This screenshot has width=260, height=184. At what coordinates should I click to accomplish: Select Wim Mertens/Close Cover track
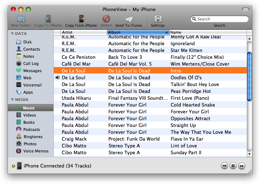coord(150,64)
